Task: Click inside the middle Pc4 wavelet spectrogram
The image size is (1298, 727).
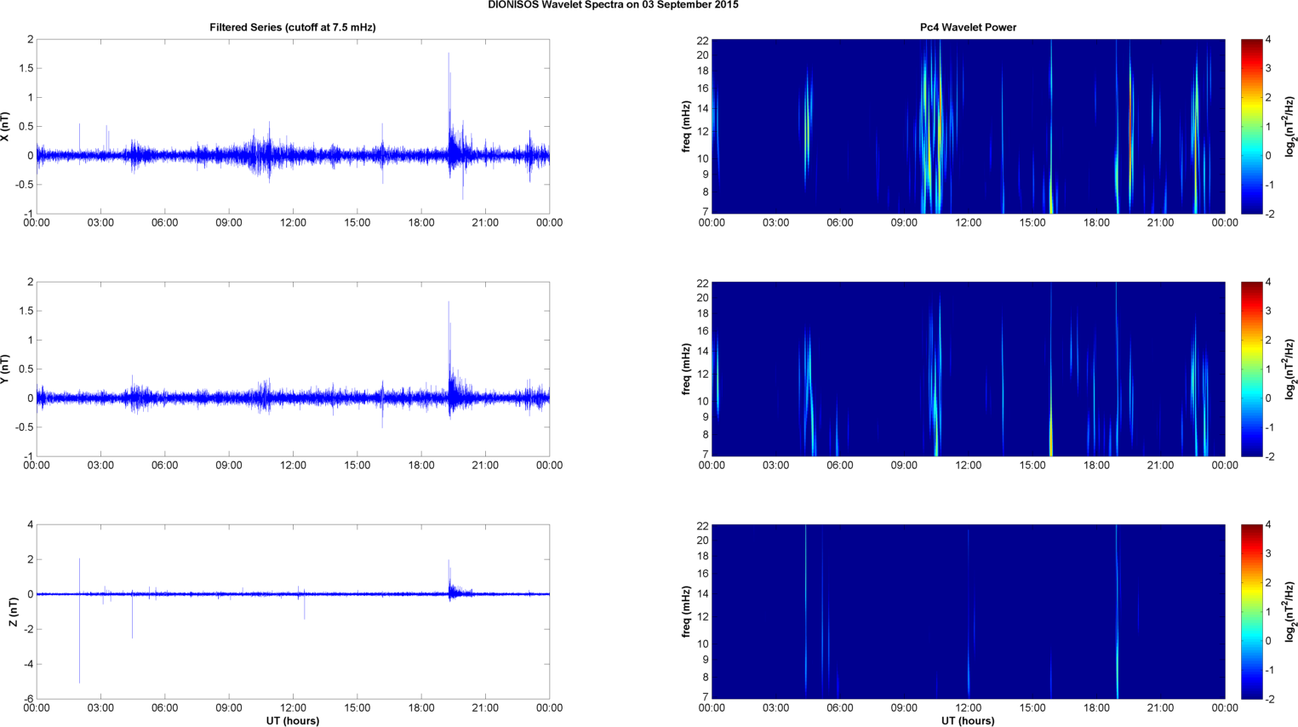Action: 968,369
